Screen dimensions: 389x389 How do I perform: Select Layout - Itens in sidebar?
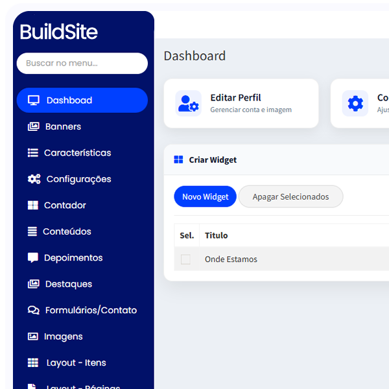[76, 363]
